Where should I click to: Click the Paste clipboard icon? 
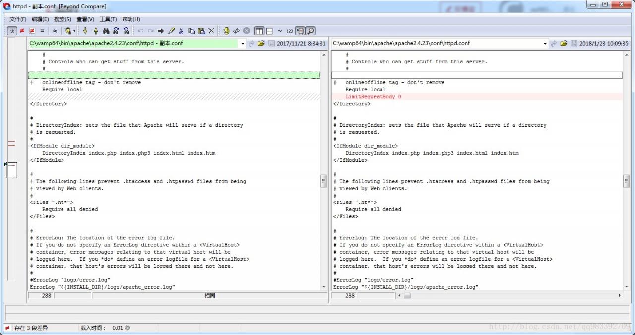click(x=201, y=31)
